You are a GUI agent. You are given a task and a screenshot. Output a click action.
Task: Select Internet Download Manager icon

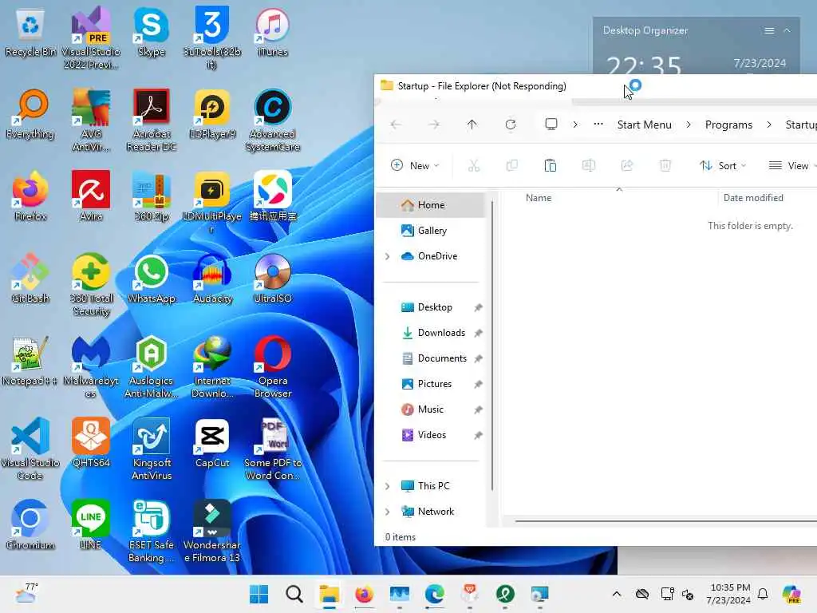click(212, 367)
